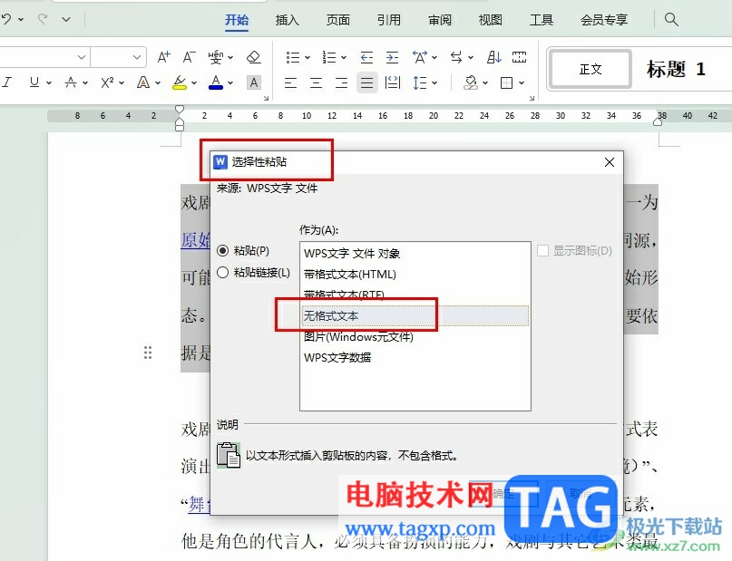Select WPS文字数据 option
This screenshot has width=732, height=561.
coord(415,358)
